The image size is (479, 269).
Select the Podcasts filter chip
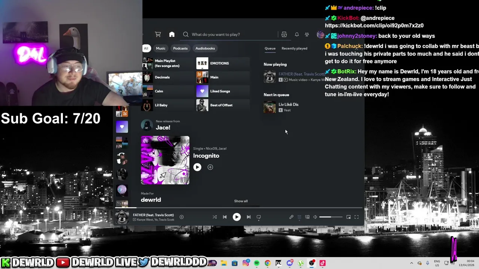tap(180, 48)
